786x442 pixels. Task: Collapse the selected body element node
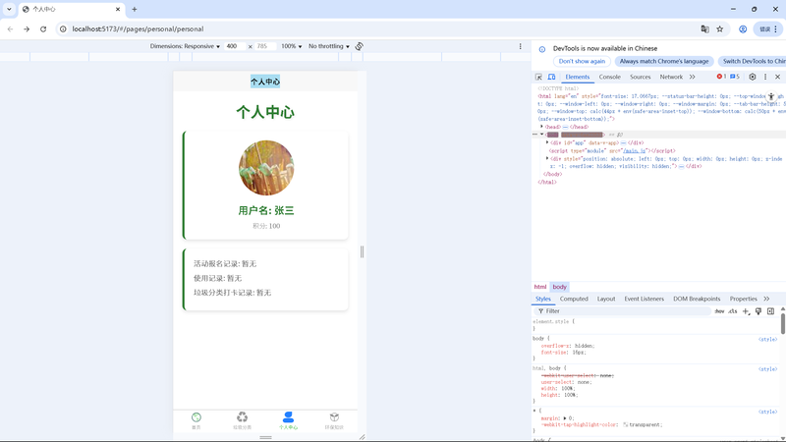pos(542,135)
